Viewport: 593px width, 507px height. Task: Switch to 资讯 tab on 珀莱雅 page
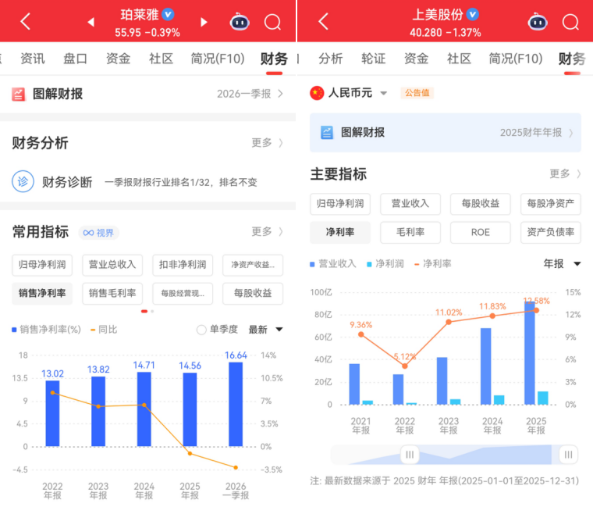33,59
